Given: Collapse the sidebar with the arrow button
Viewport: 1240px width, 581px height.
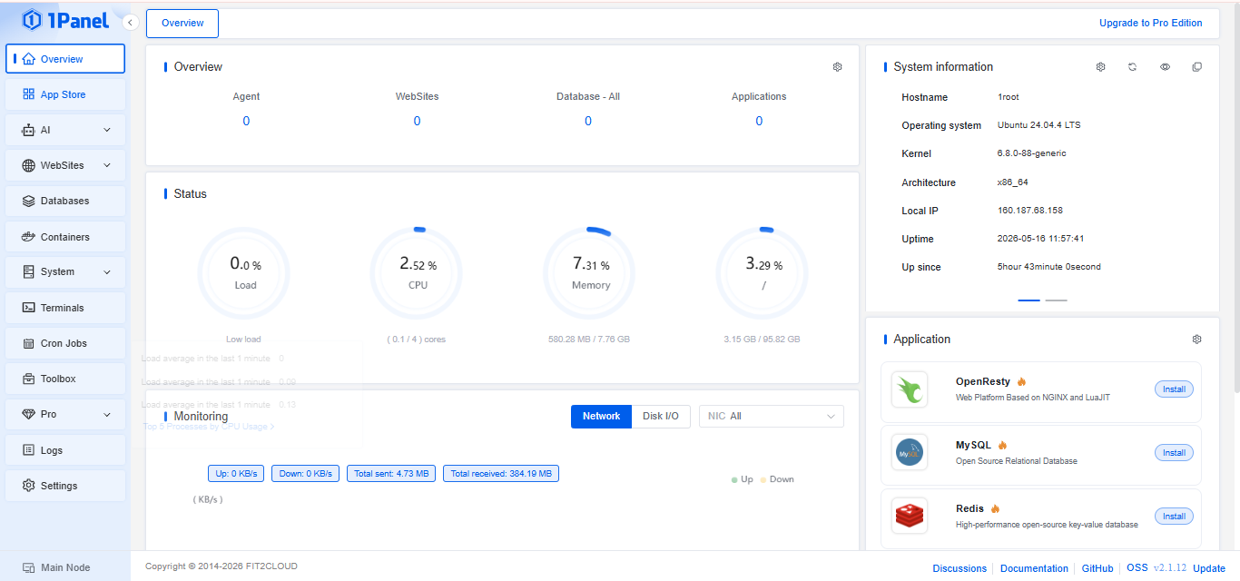Looking at the screenshot, I should [131, 23].
